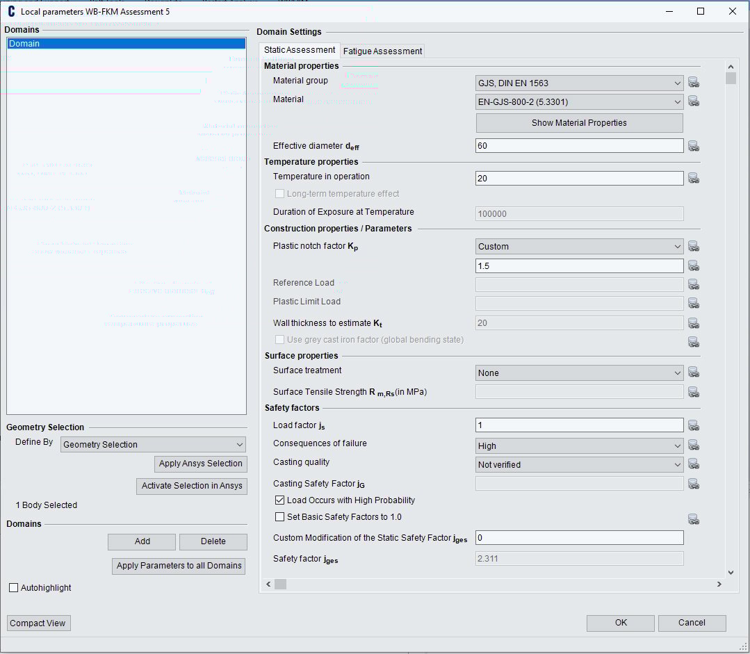Click the parameter link icon beside Wall thickness field
750x654 pixels.
[x=693, y=322]
